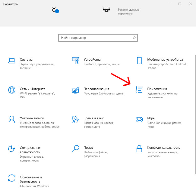Minimize the Параметры window
Image resolution: width=196 pixels, height=192 pixels.
pos(169,4)
